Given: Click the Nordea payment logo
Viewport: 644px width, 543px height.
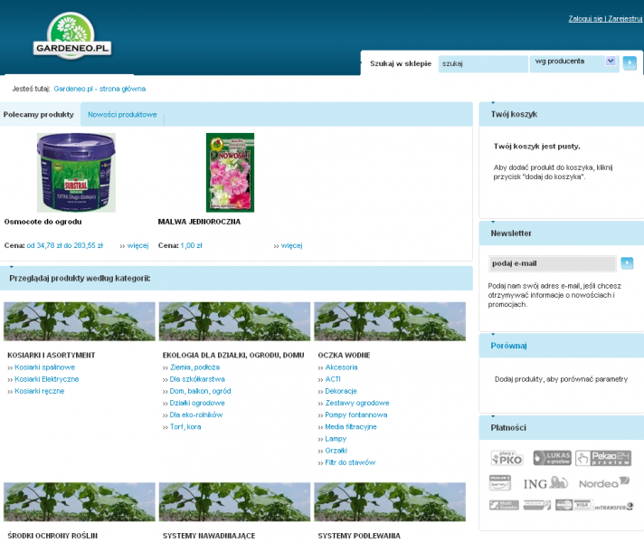Looking at the screenshot, I should click(603, 482).
